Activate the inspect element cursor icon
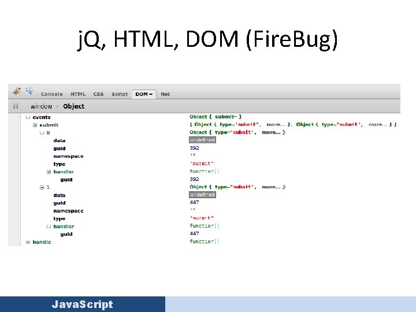The image size is (416, 312). coord(29,91)
